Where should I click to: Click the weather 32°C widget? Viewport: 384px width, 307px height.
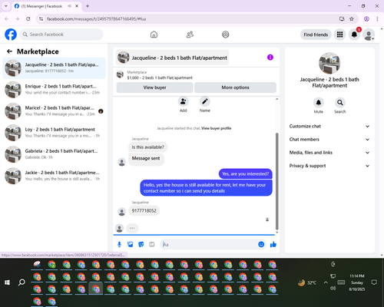tap(307, 282)
